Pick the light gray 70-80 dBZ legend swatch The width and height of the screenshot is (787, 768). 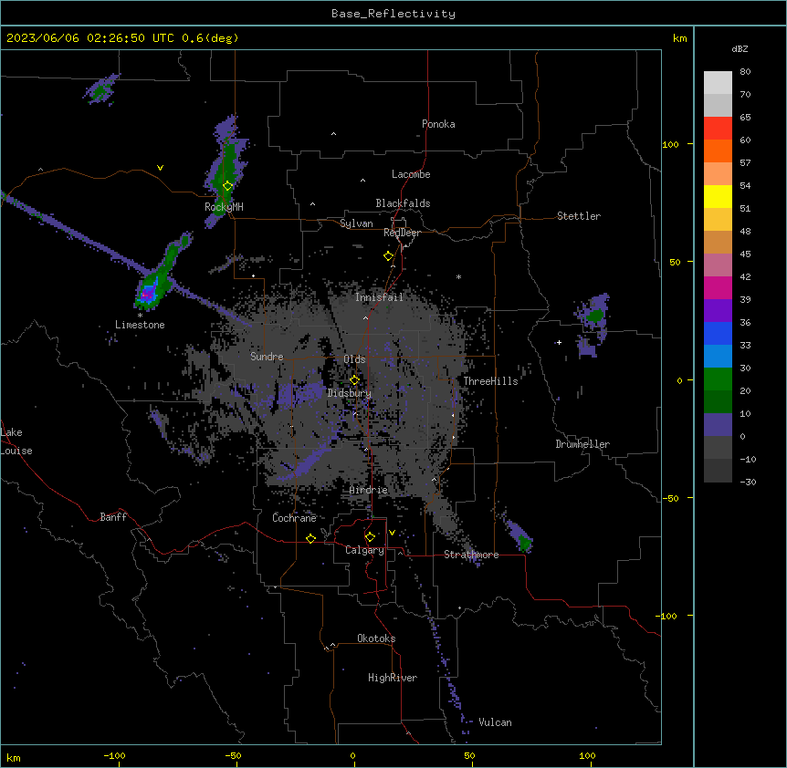pyautogui.click(x=718, y=83)
